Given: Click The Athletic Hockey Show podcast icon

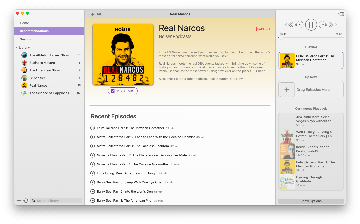Looking at the screenshot, I should coord(24,55).
